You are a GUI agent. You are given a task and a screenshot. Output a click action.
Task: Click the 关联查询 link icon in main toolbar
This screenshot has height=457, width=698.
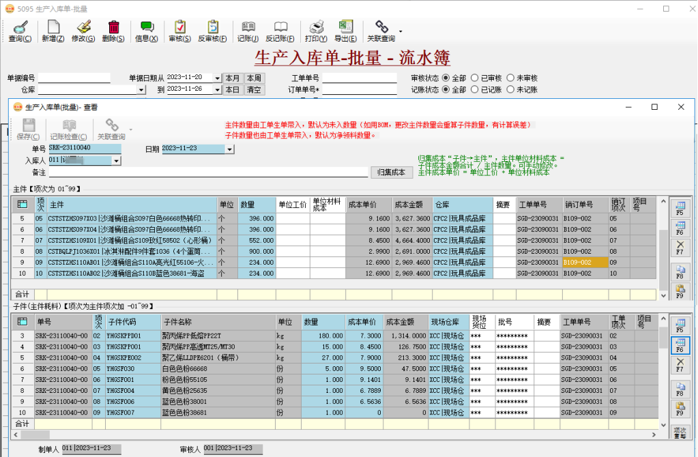coord(381,31)
